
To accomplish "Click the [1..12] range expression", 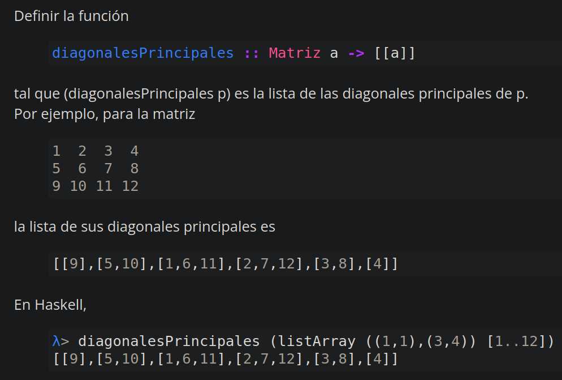I will (x=516, y=341).
